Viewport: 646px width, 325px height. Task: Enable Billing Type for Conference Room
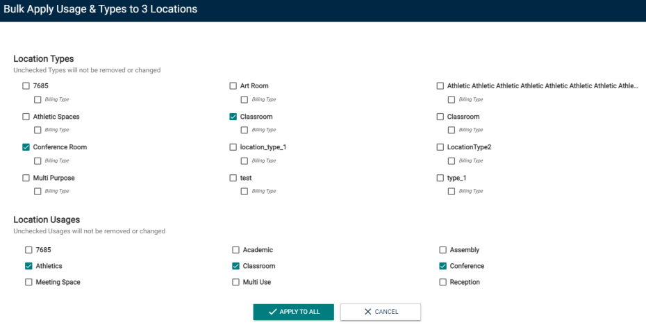pos(38,161)
